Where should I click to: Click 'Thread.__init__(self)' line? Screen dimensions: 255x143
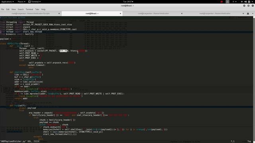32,48
